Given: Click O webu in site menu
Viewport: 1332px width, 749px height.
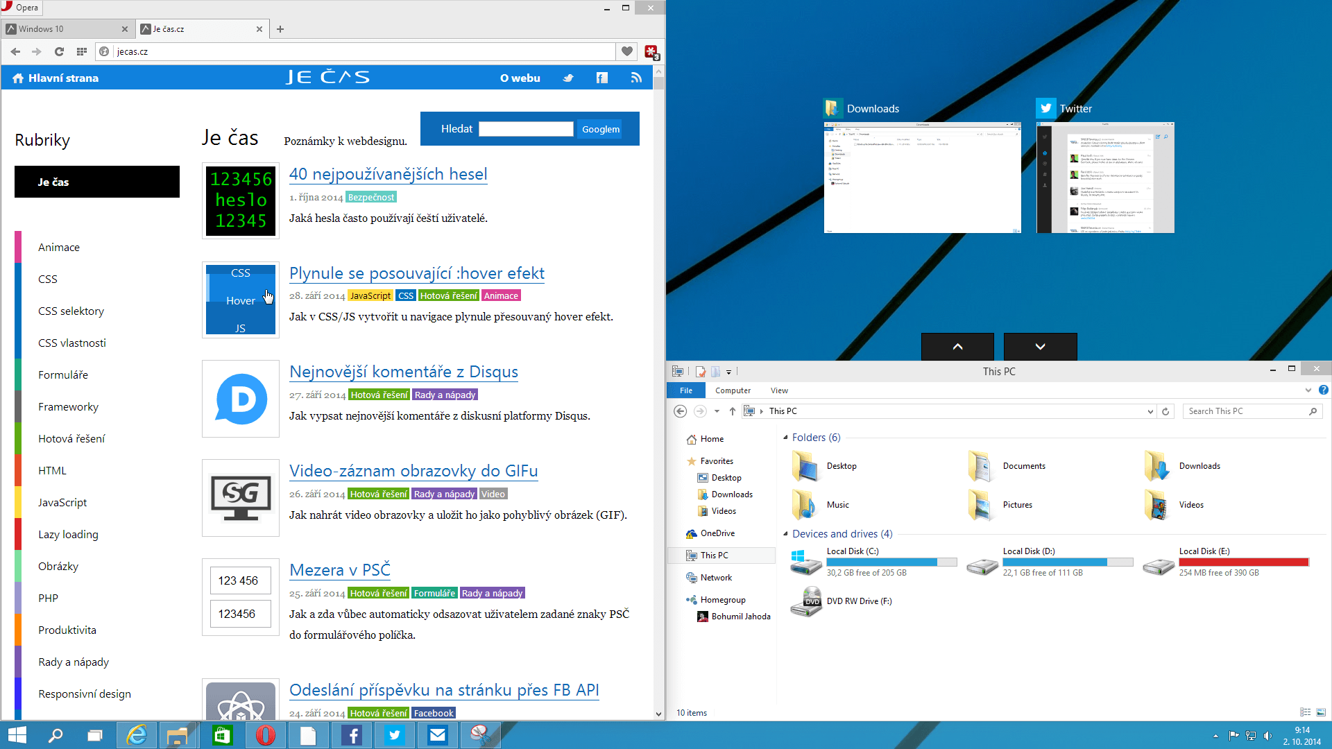Looking at the screenshot, I should (x=520, y=78).
